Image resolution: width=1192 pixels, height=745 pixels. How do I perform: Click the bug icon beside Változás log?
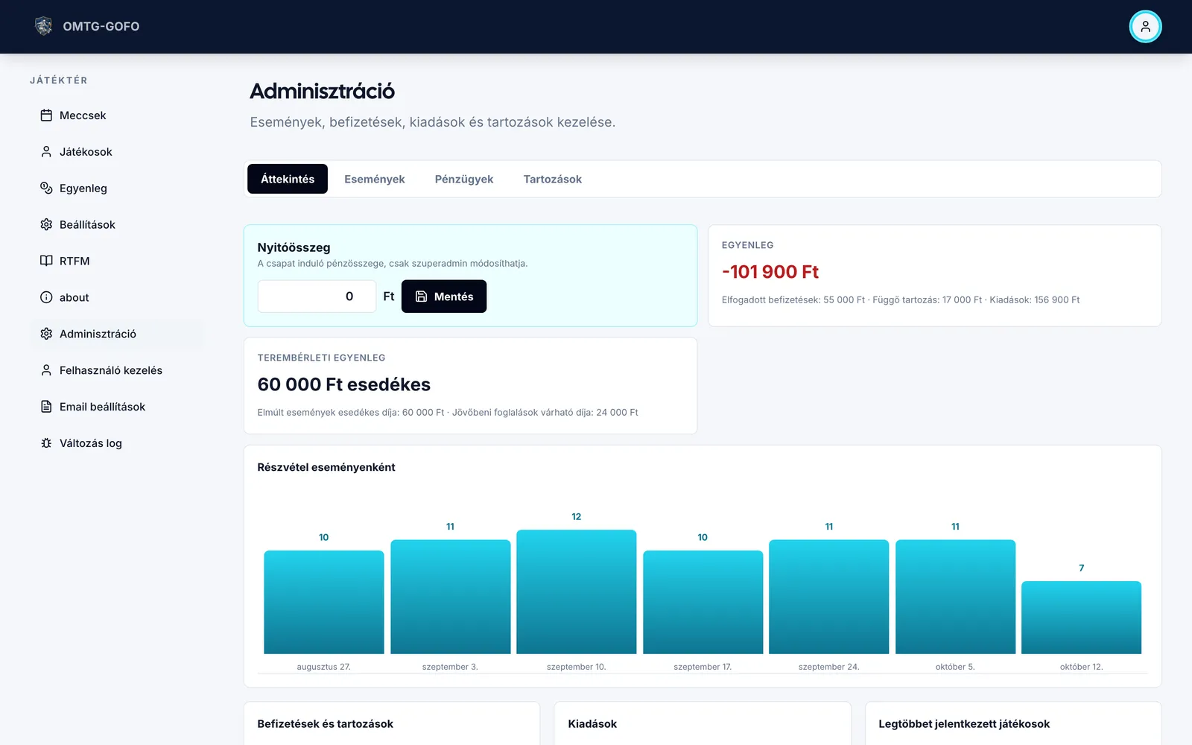point(46,443)
